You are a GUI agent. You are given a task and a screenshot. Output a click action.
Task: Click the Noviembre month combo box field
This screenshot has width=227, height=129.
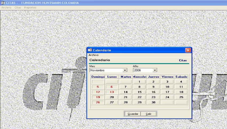106,70
